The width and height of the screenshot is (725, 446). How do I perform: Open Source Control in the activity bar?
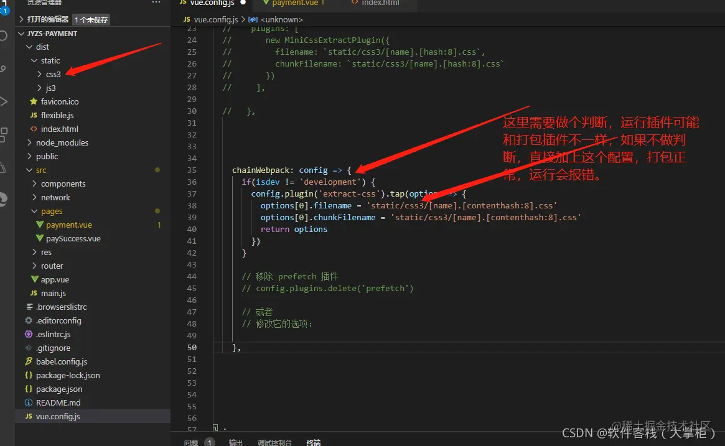(3, 68)
